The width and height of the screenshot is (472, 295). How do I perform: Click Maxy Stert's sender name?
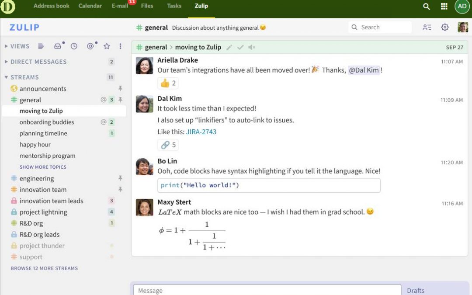coord(174,202)
